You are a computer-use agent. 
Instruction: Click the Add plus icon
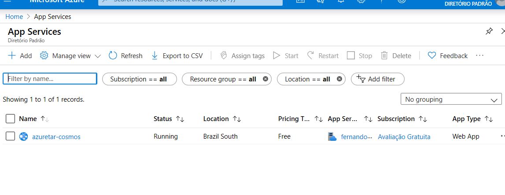click(x=11, y=55)
